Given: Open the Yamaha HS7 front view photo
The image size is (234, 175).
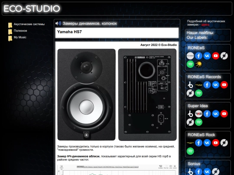Looking at the screenshot, I should coord(86,95).
